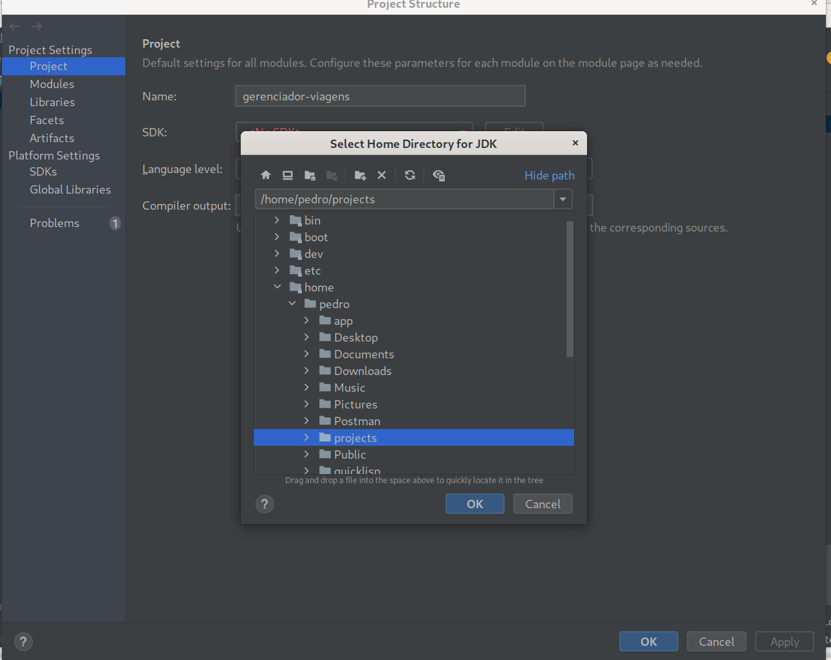Image resolution: width=831 pixels, height=660 pixels.
Task: Go to the home directory icon
Action: click(266, 175)
